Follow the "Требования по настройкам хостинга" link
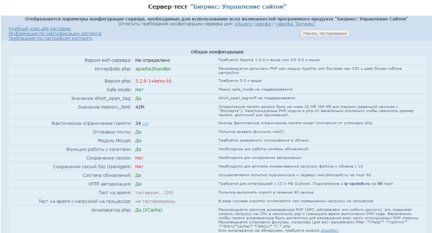The height and width of the screenshot is (233, 432). [50, 38]
